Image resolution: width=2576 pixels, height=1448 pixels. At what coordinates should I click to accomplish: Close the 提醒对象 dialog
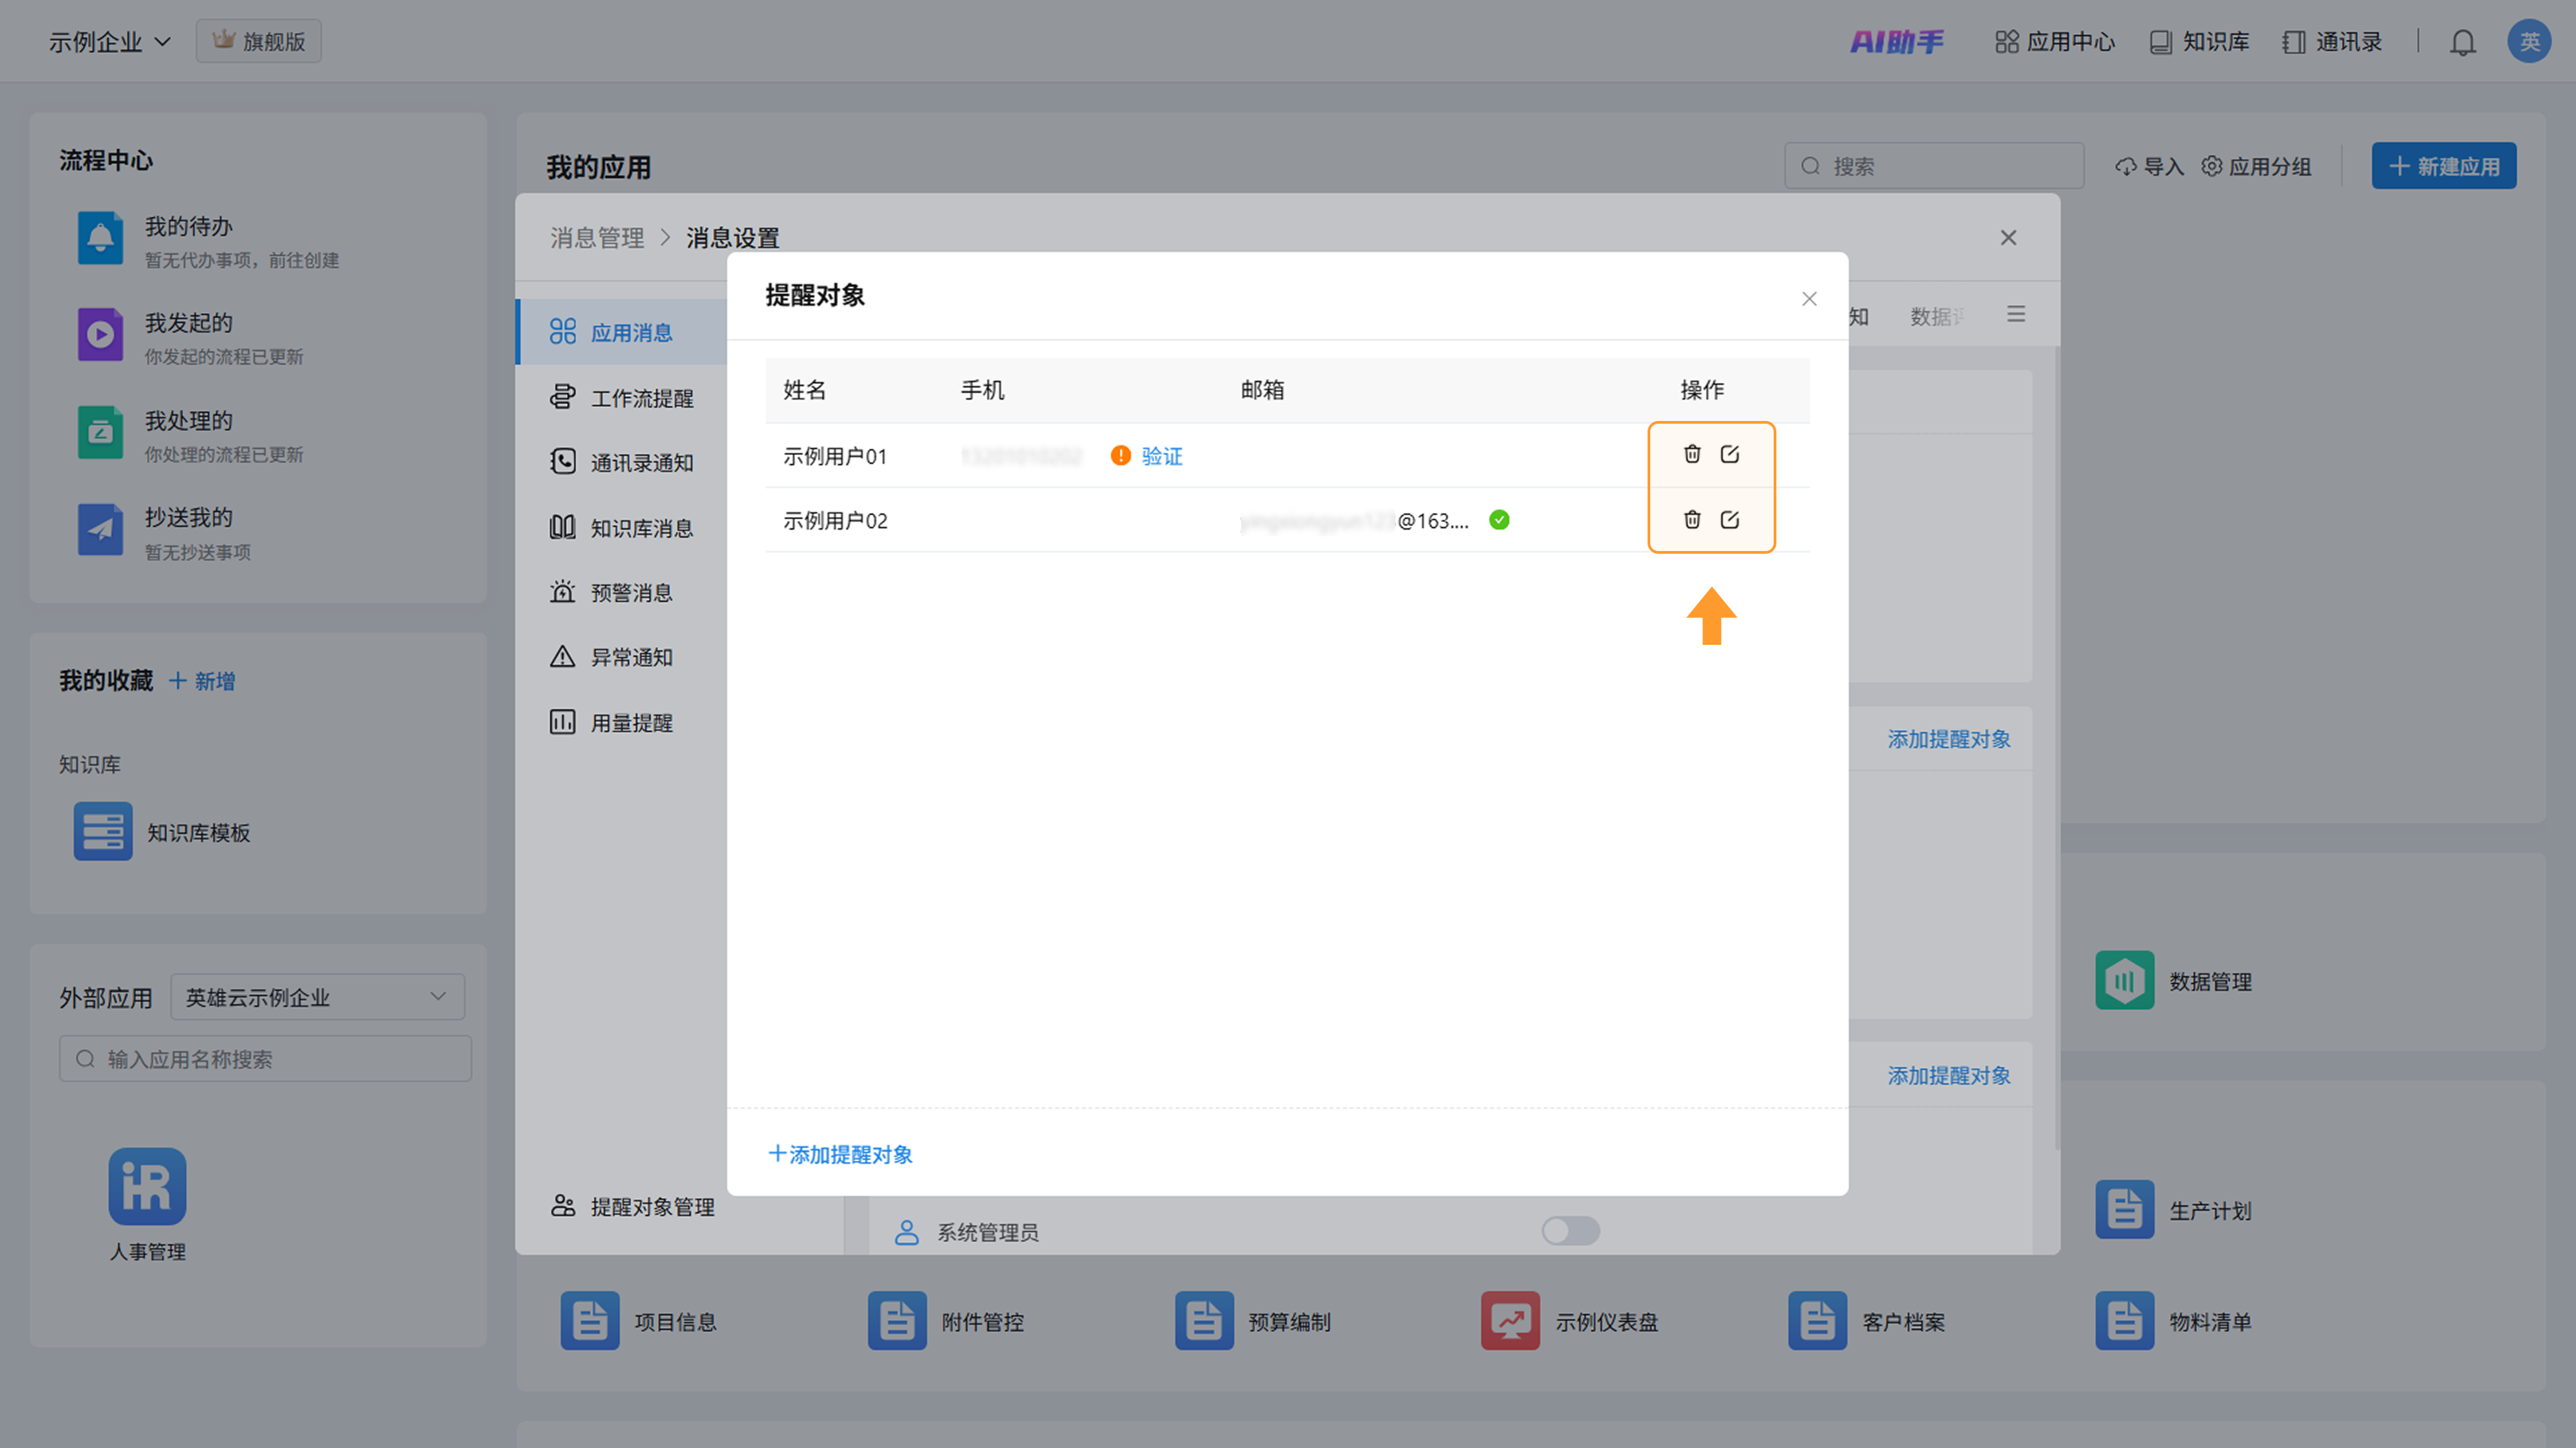[x=1809, y=299]
